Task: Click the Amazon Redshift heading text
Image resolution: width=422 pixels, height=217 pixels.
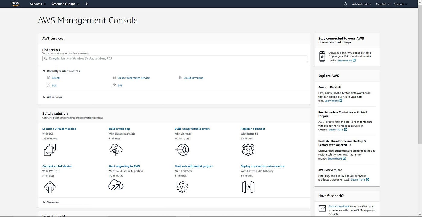Action: (330, 87)
